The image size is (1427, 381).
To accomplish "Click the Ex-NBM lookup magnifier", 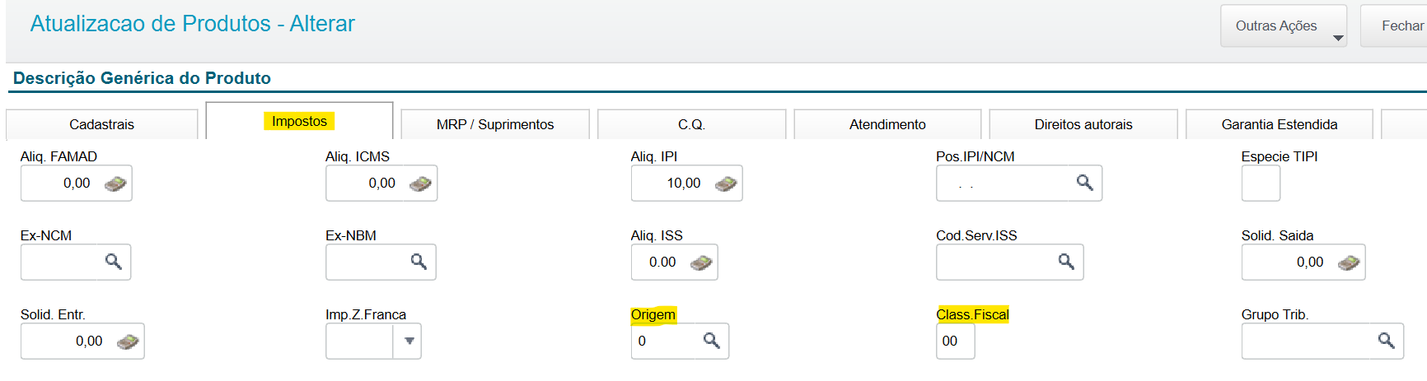I will click(x=419, y=262).
